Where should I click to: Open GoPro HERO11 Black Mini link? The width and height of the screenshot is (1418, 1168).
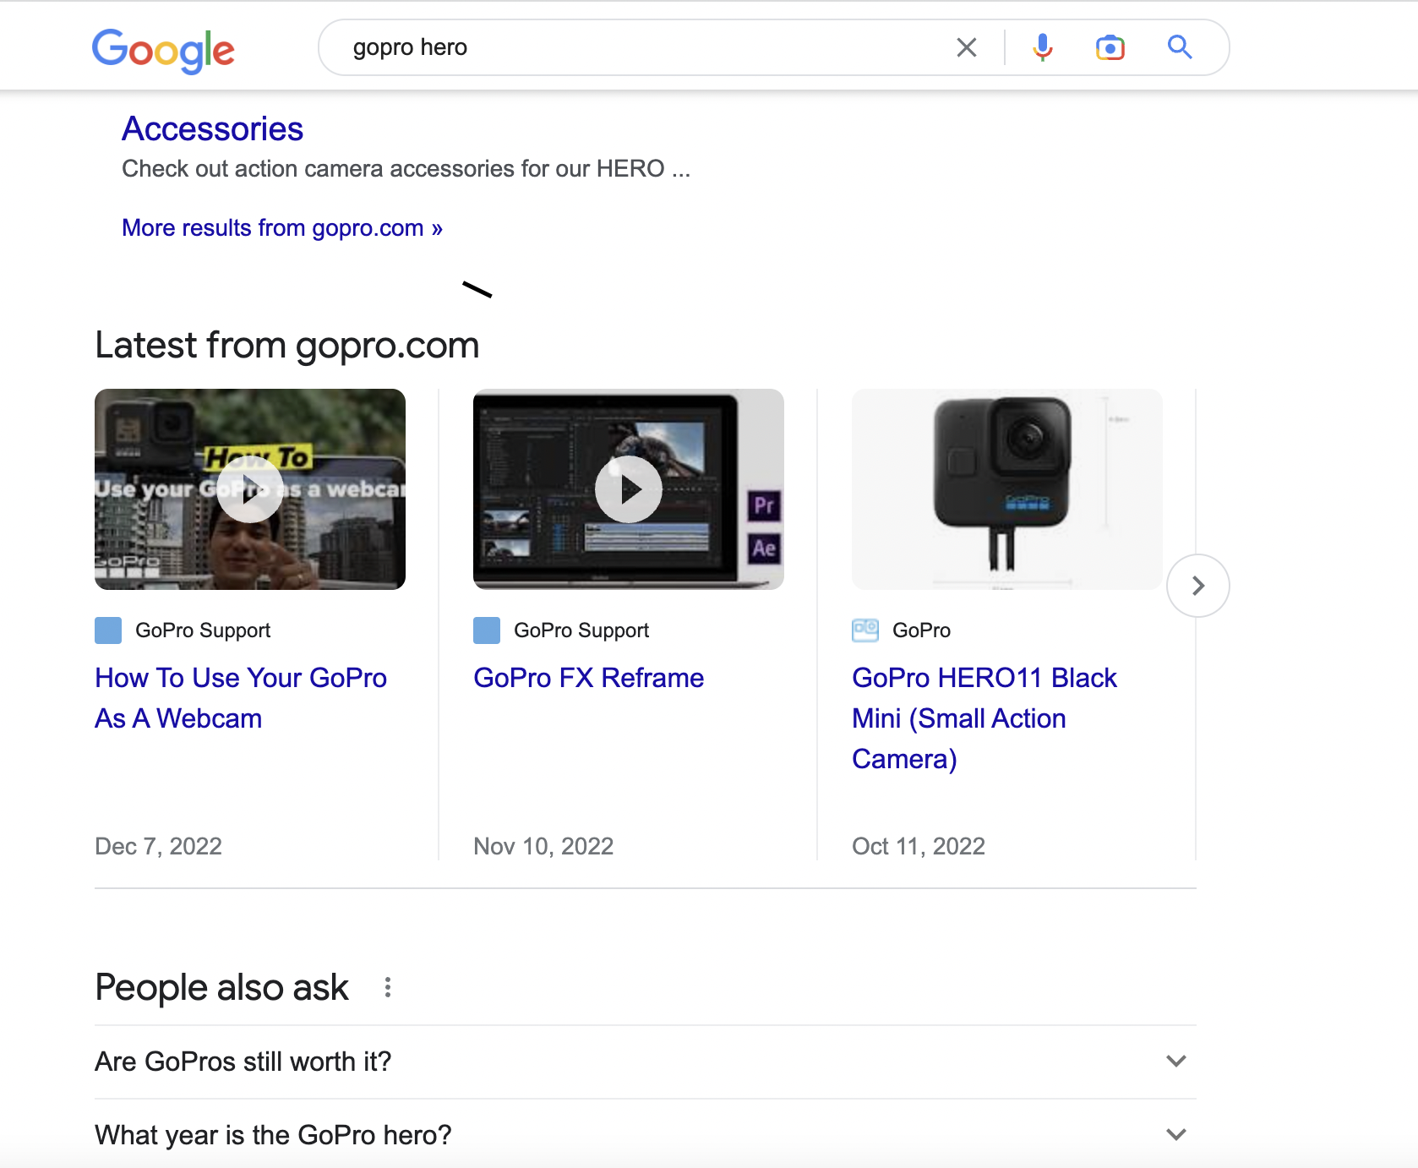984,718
